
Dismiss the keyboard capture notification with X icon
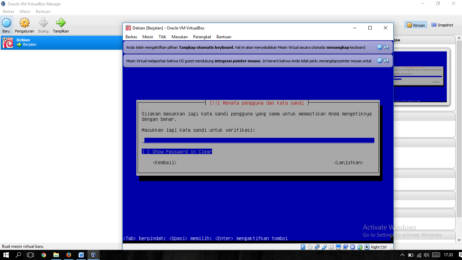click(x=379, y=47)
